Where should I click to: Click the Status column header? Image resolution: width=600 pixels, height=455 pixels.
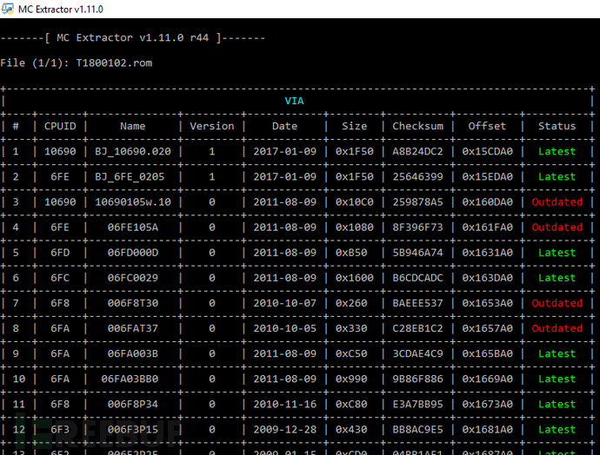pos(557,126)
